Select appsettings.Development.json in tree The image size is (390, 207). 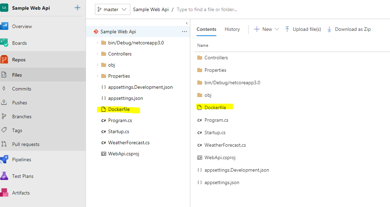[140, 87]
